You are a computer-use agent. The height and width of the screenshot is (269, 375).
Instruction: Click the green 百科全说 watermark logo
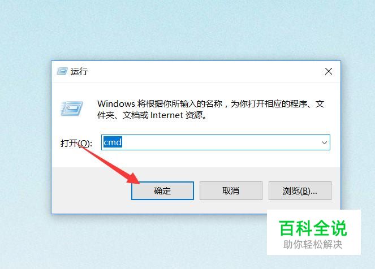coord(313,228)
